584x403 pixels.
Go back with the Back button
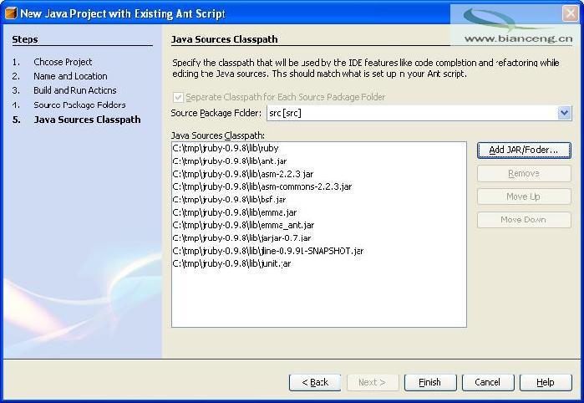315,382
